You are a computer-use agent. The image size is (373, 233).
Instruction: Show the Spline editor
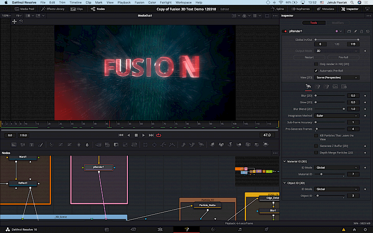tap(278, 9)
